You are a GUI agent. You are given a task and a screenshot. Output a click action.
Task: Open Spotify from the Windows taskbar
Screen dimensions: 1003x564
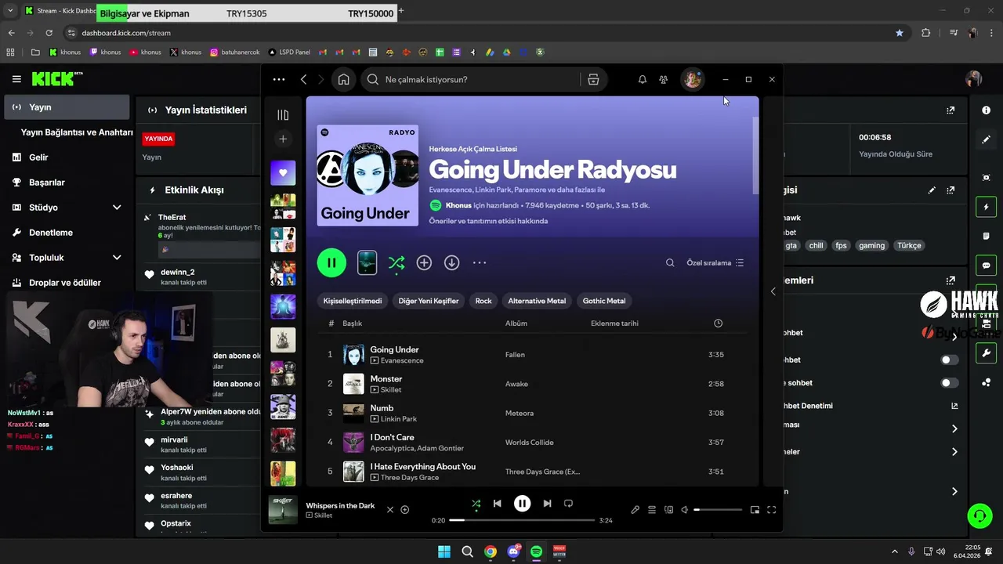point(536,551)
